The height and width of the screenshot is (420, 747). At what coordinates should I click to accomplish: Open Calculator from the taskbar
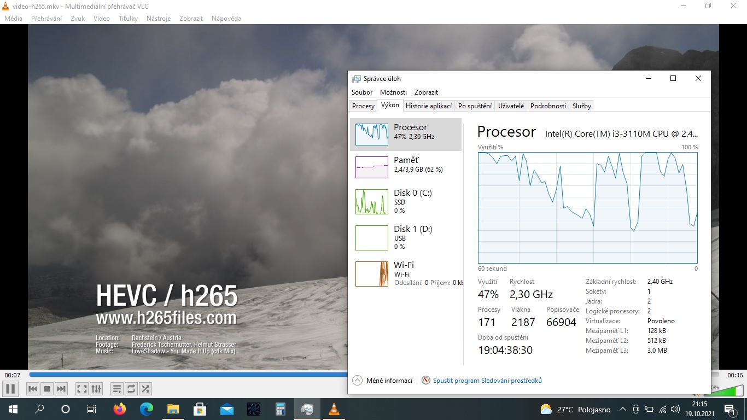(x=280, y=409)
